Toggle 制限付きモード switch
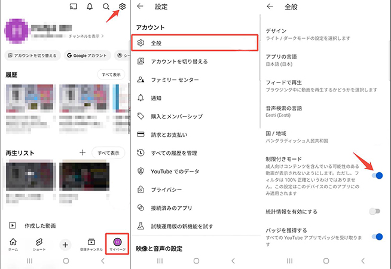The image size is (391, 269). coord(377,176)
